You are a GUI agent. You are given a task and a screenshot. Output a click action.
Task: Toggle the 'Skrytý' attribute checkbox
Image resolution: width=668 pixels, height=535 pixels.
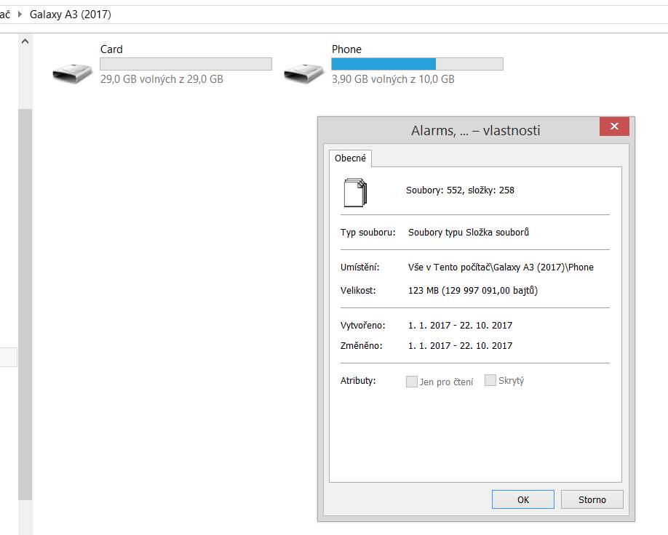(490, 380)
